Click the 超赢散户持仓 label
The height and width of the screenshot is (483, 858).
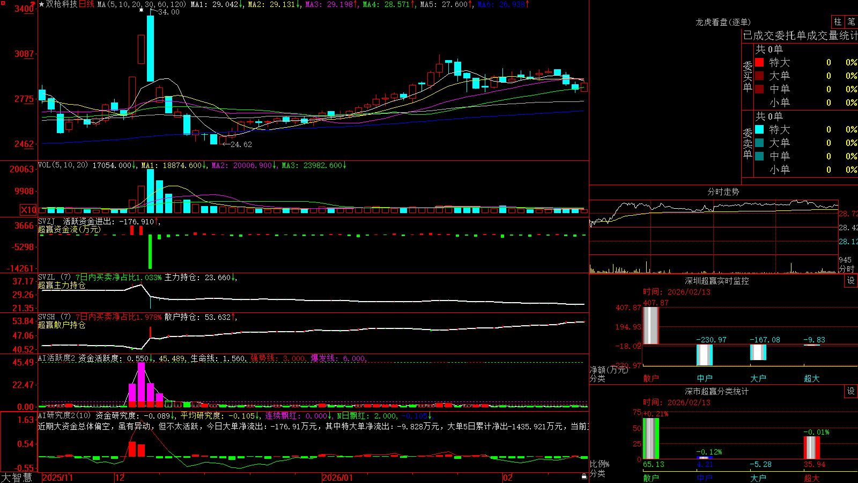62,325
